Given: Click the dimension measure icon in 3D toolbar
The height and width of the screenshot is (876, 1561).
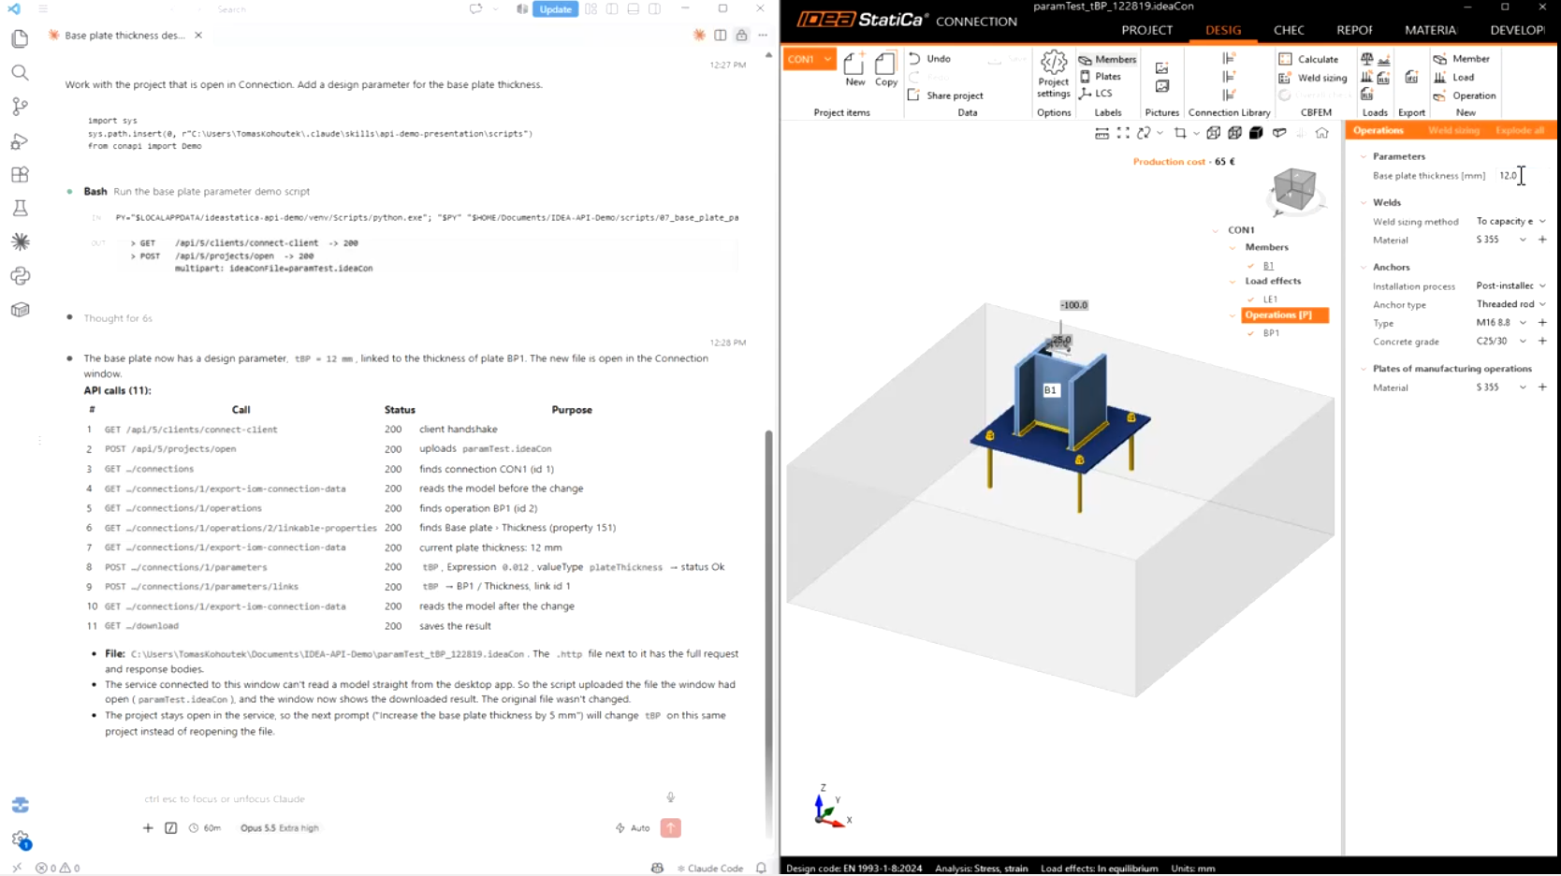Looking at the screenshot, I should [1101, 133].
